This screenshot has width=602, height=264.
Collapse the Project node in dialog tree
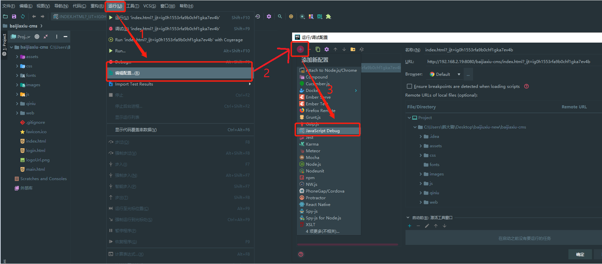[x=409, y=118]
